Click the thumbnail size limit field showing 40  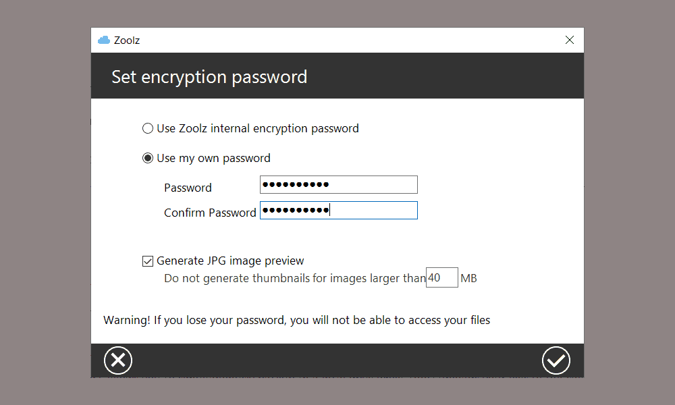(x=441, y=277)
